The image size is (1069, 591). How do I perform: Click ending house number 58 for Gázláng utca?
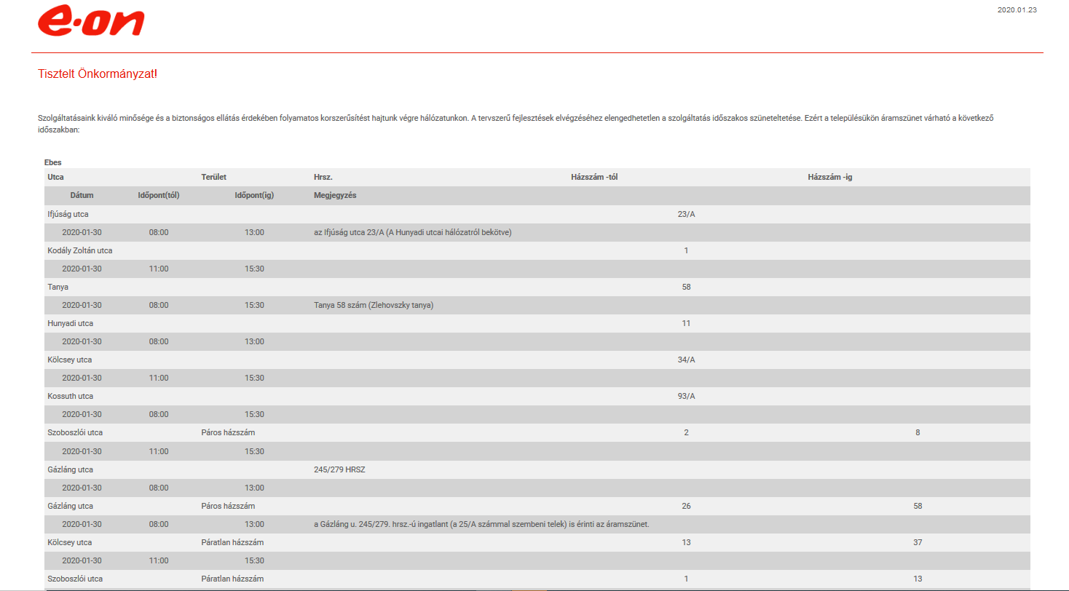tap(918, 506)
